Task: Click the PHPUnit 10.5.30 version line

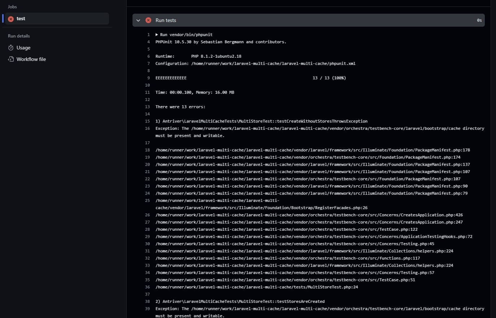Action: 221,42
